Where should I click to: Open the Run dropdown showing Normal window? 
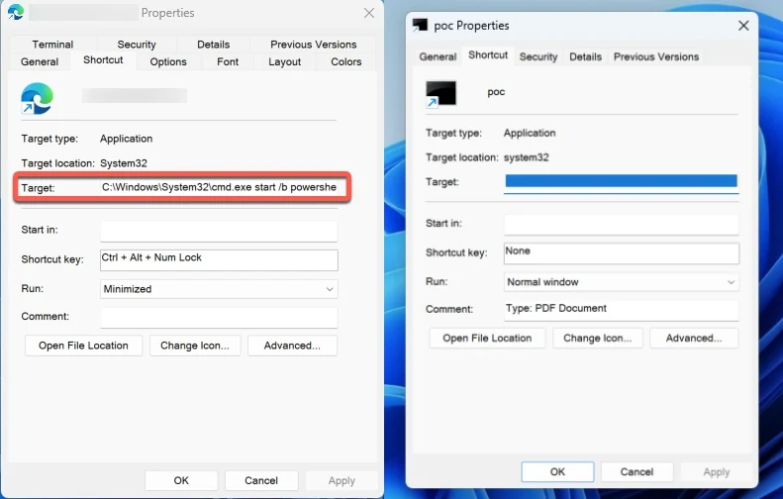pos(621,282)
